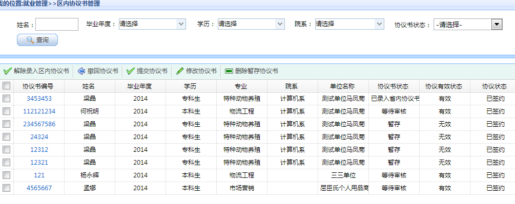Open agreement link 12321
The height and width of the screenshot is (204, 515).
[39, 163]
